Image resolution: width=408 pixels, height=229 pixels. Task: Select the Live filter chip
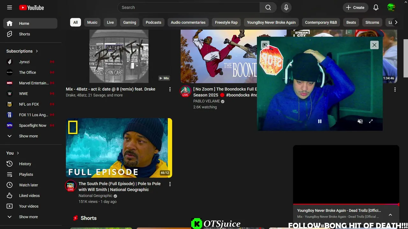click(110, 22)
